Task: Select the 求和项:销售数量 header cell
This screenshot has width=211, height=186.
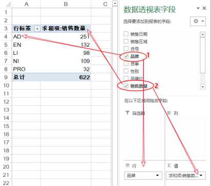Action: [x=66, y=28]
